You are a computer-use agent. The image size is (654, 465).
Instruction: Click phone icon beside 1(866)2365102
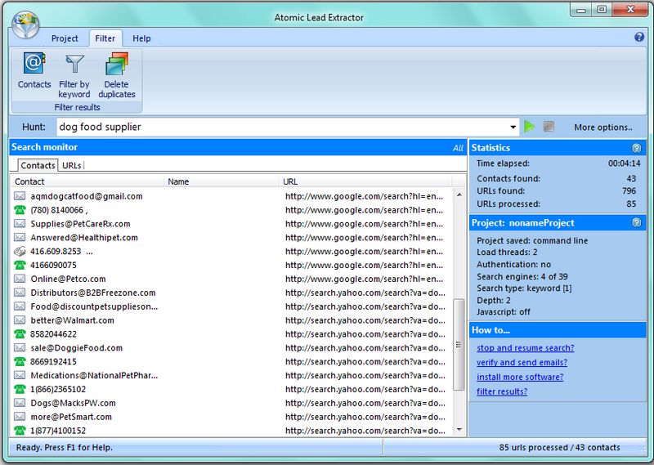[20, 389]
